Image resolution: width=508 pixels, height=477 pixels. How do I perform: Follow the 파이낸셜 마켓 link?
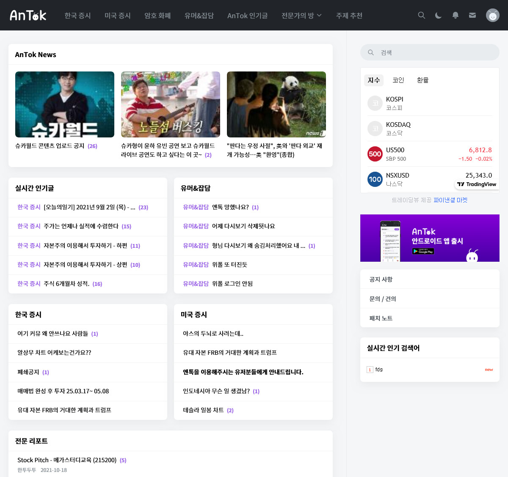(450, 200)
